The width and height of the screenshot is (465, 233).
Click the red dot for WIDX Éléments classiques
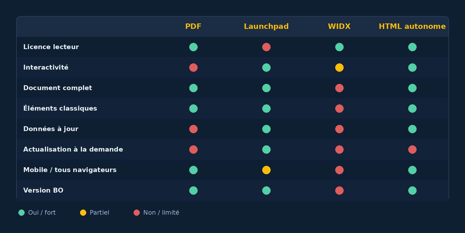click(x=339, y=109)
